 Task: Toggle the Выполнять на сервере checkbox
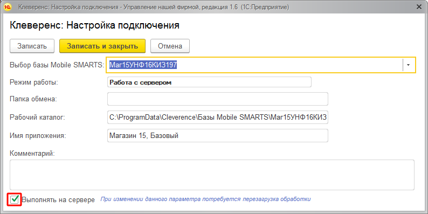[15, 199]
